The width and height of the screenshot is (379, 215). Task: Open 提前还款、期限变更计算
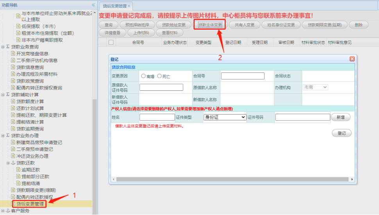pos(41,115)
